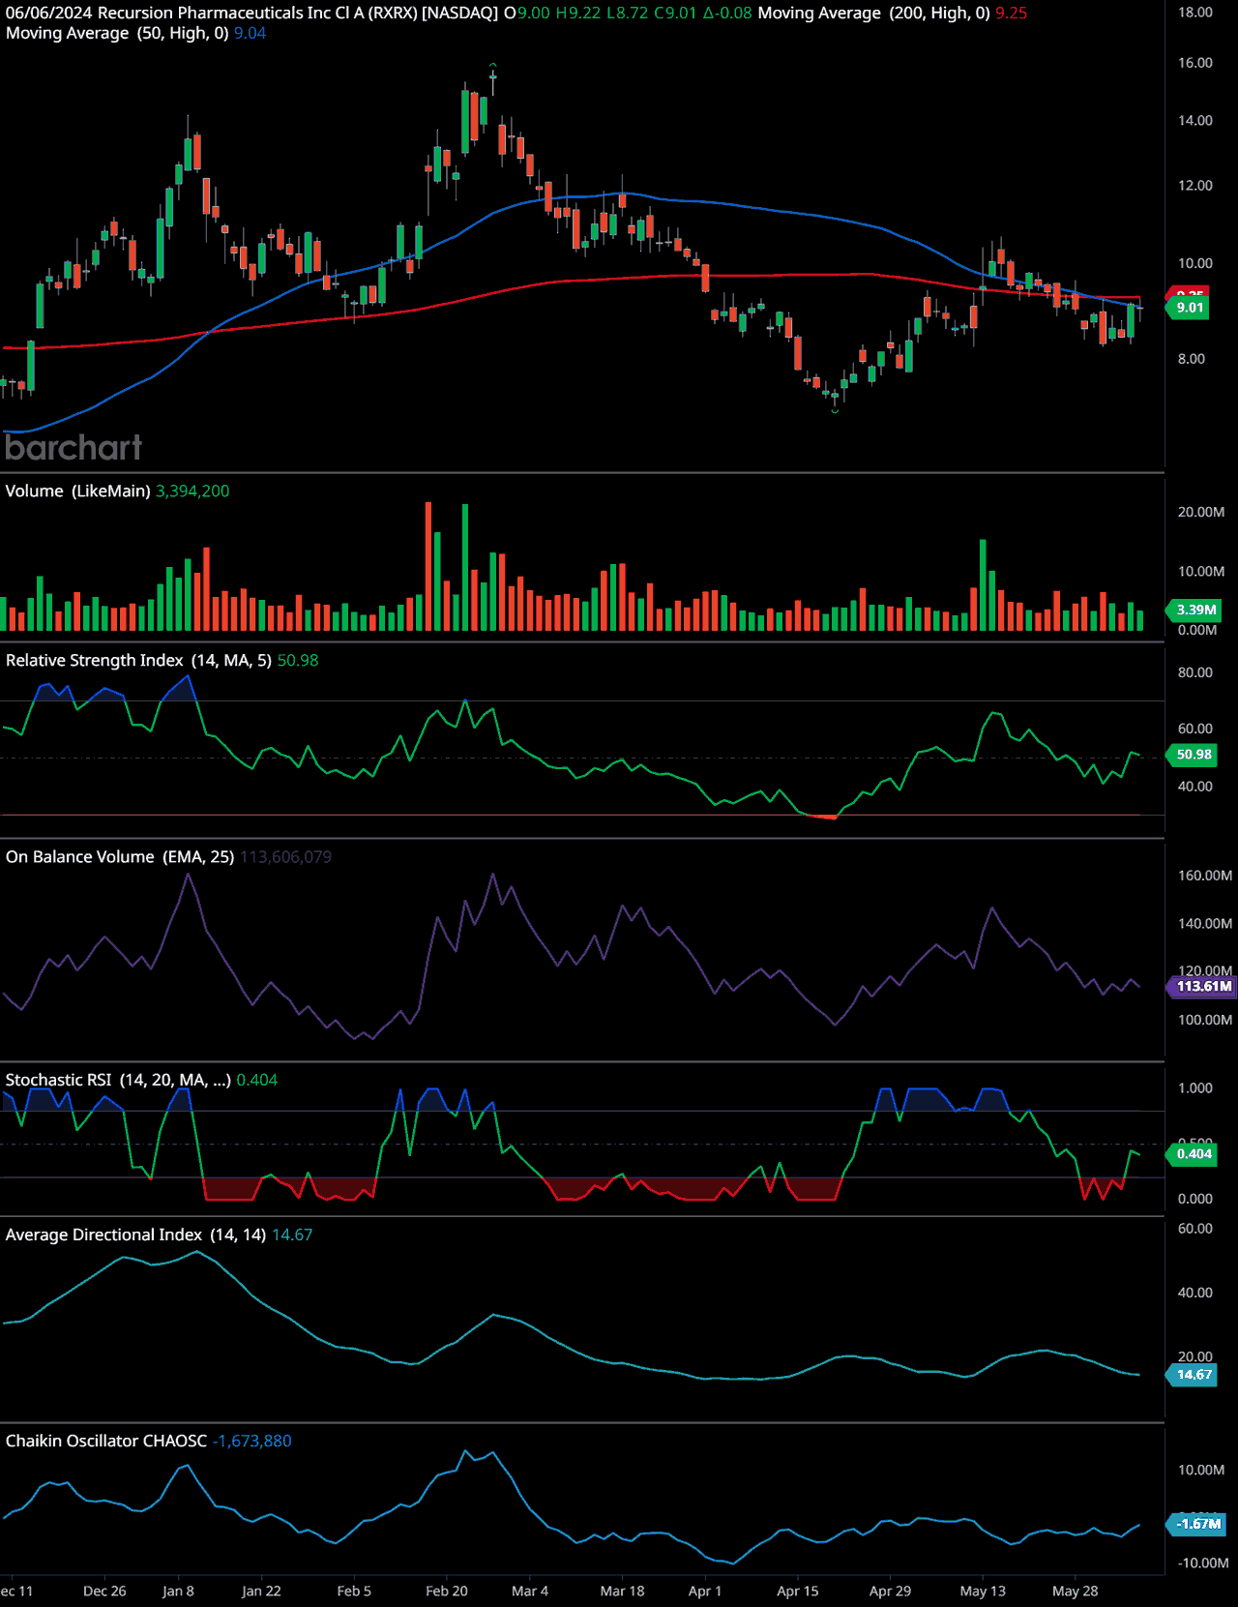
Task: Select the Moving Average (200, High, 0) label
Action: (x=873, y=13)
